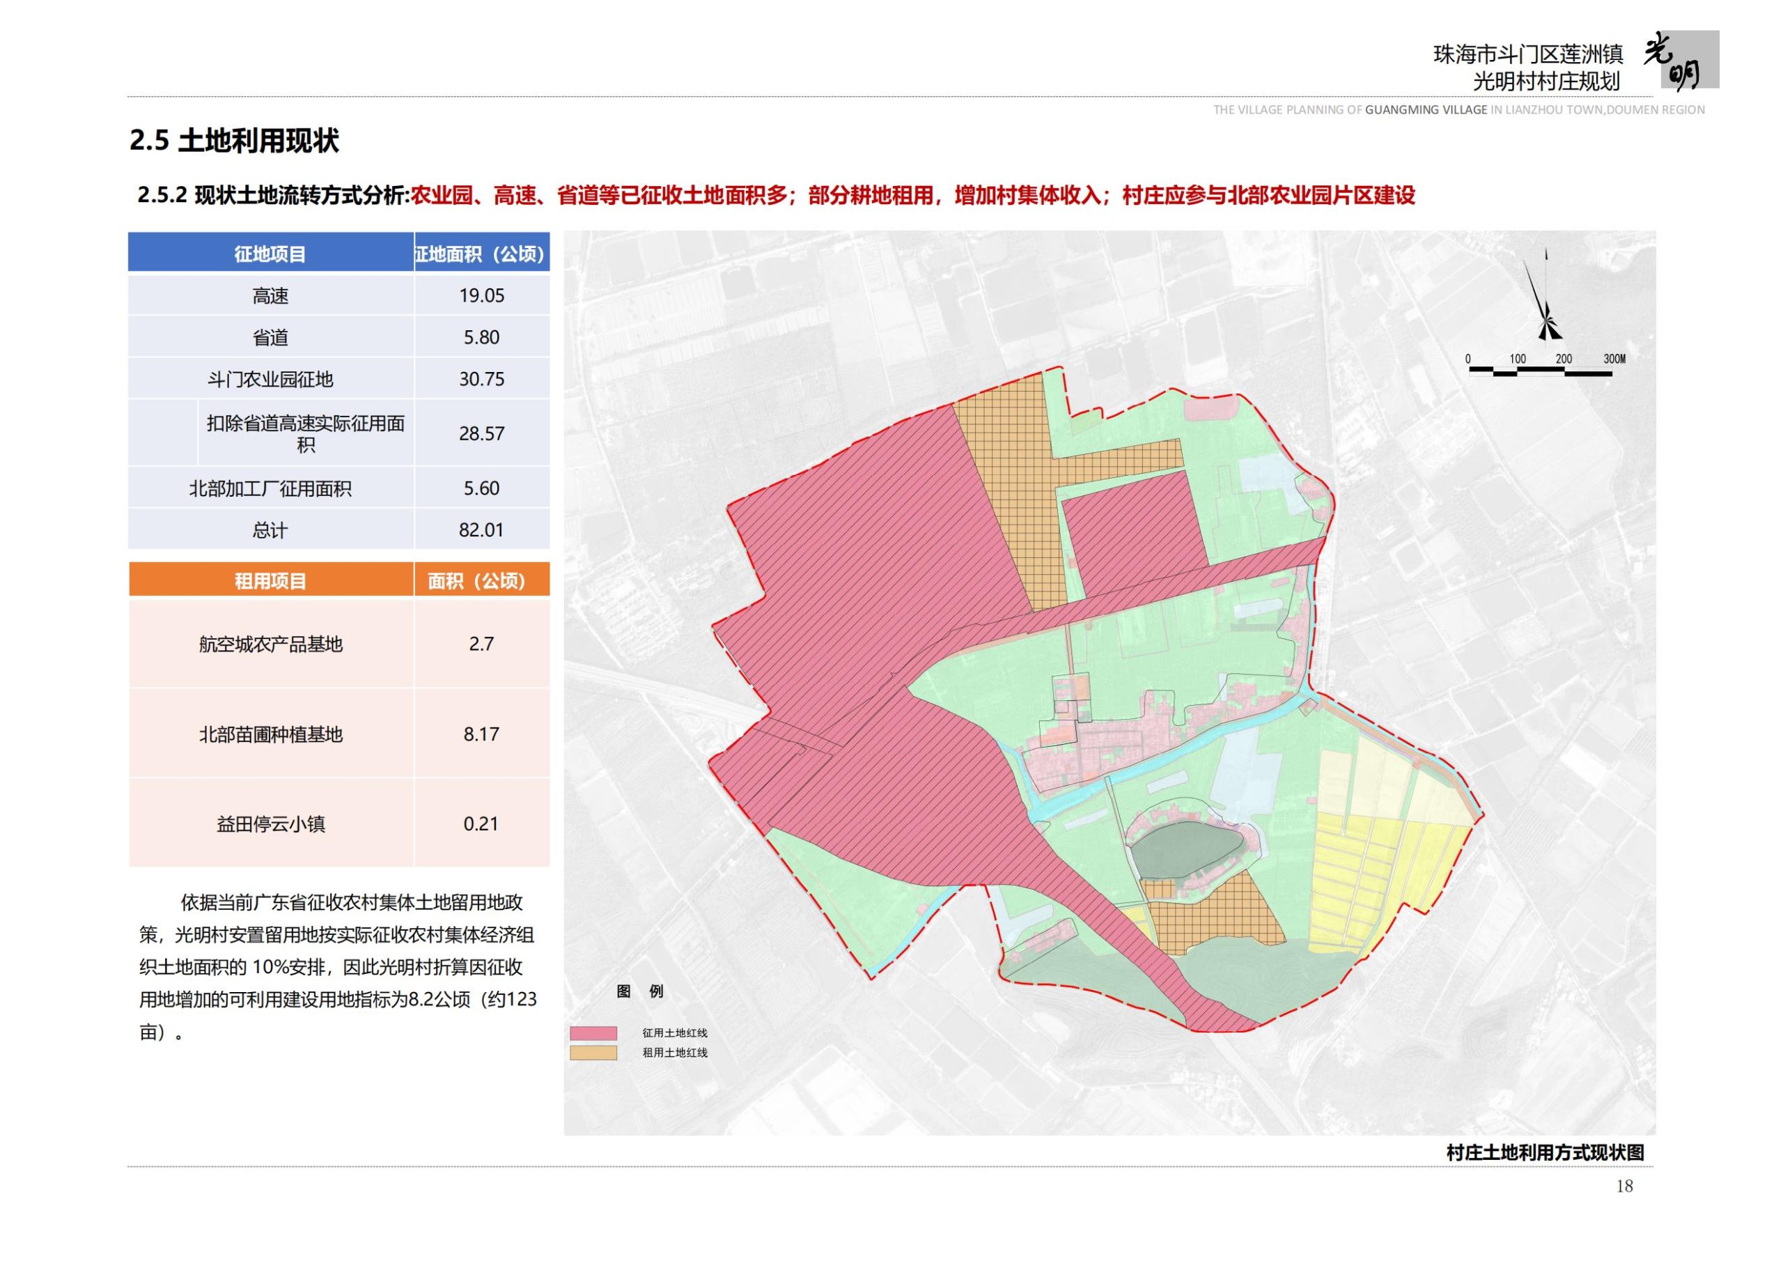This screenshot has width=1783, height=1261.
Task: Select the 总计 row label
Action: pyautogui.click(x=270, y=530)
